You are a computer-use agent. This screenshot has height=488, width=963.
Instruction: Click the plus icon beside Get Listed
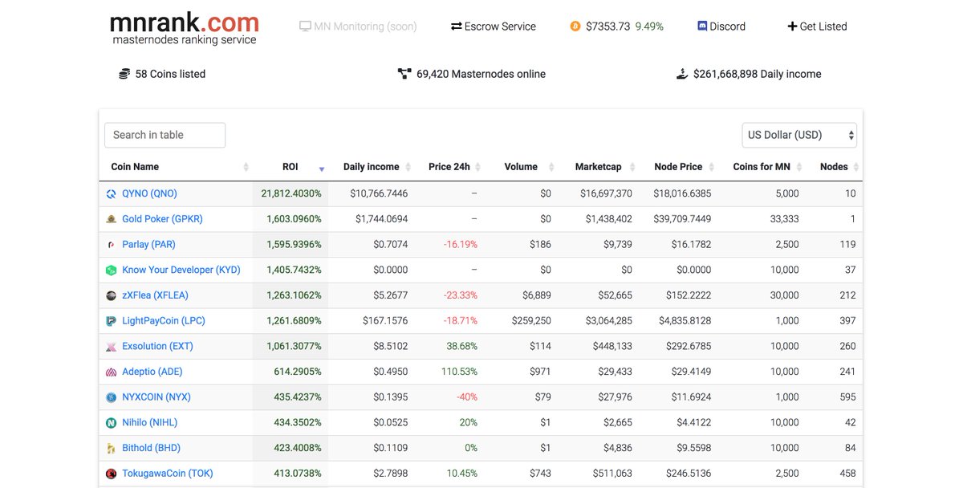[792, 26]
